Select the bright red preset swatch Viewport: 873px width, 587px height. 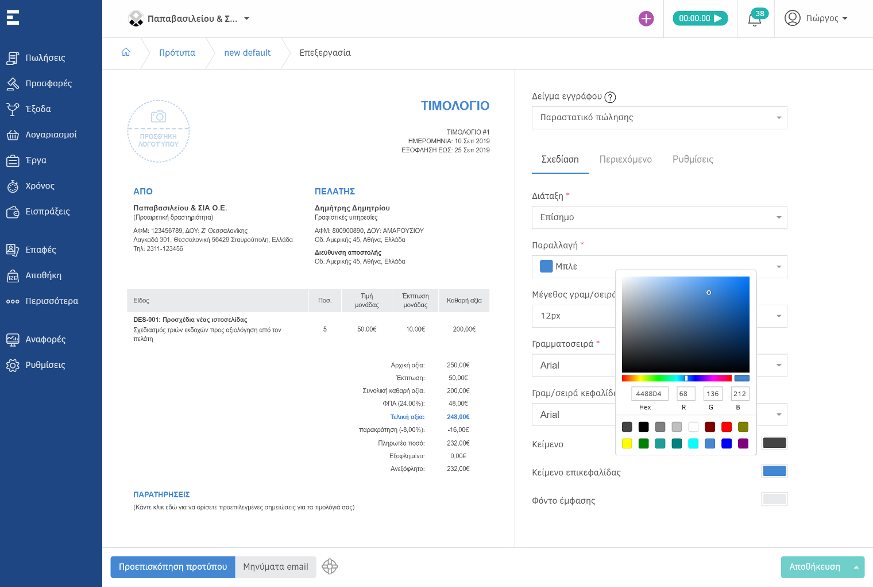(x=727, y=427)
